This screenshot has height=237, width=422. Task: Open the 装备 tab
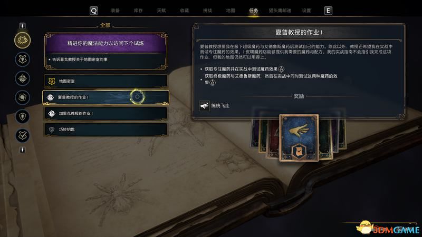coord(115,11)
